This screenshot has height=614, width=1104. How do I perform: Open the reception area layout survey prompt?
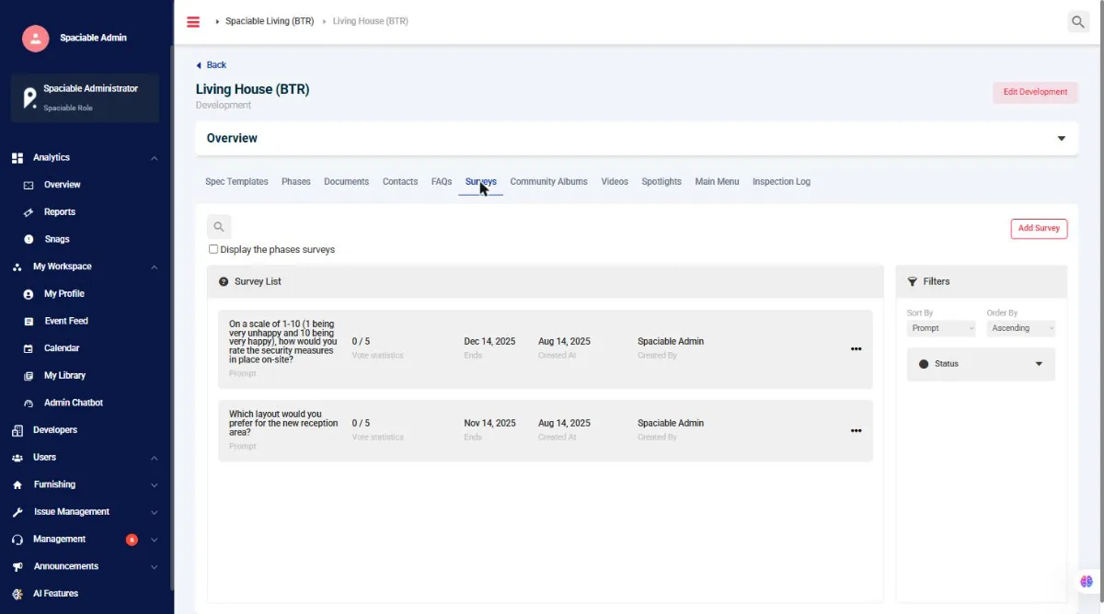pyautogui.click(x=283, y=424)
